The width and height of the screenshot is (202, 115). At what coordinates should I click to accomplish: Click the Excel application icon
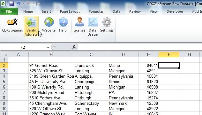[x=3, y=4]
